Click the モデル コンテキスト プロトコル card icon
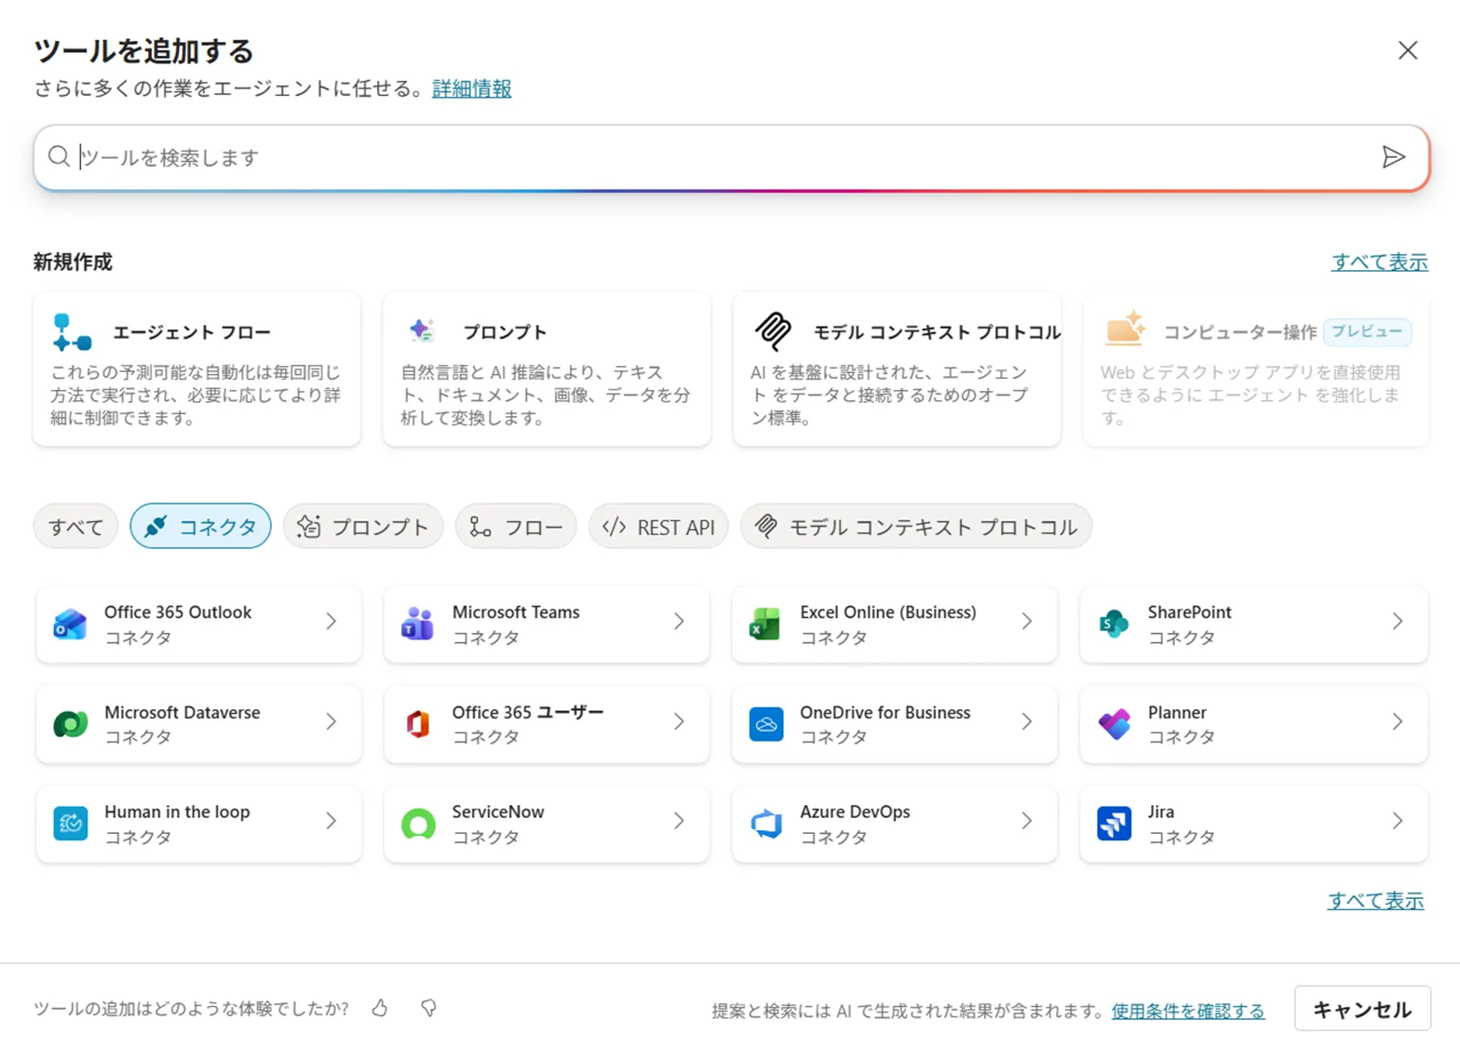 click(x=773, y=330)
